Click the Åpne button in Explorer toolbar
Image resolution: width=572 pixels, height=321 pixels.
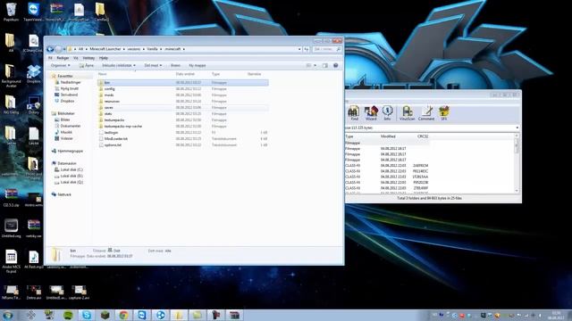(87, 65)
